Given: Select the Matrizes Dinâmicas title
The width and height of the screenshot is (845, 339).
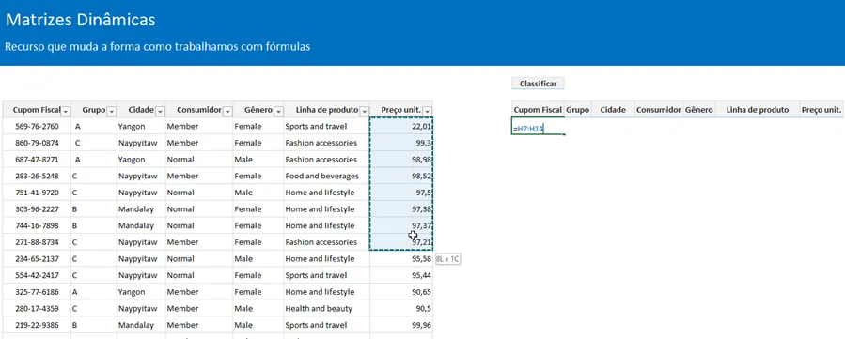Looking at the screenshot, I should tap(80, 20).
